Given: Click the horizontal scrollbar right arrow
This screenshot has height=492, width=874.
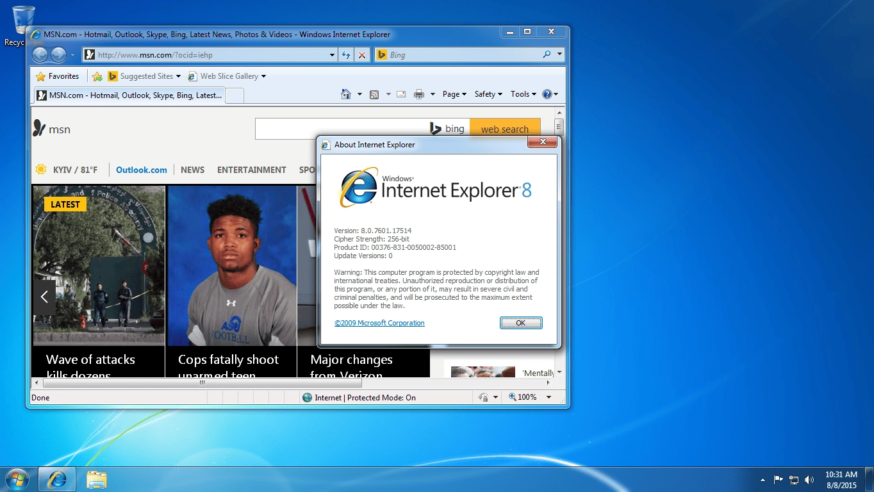Looking at the screenshot, I should (x=548, y=383).
